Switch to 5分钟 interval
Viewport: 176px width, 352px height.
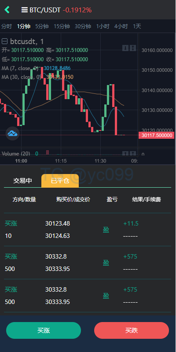42,26
